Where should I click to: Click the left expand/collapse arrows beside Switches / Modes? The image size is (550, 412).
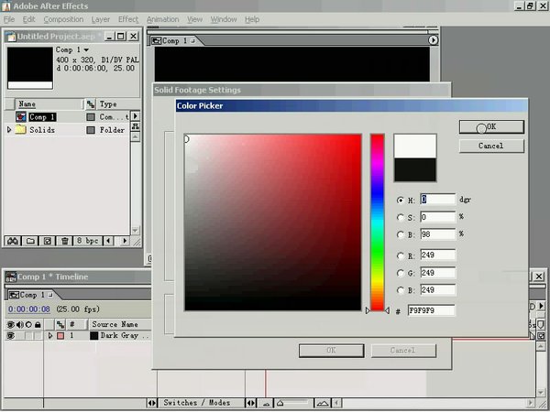point(151,403)
